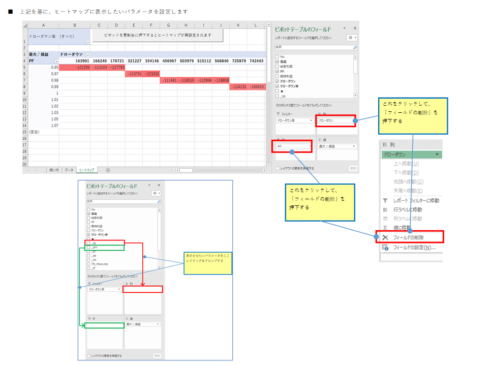Open Tools gear in lower pivot fields pane
This screenshot has width=488, height=366.
click(156, 193)
